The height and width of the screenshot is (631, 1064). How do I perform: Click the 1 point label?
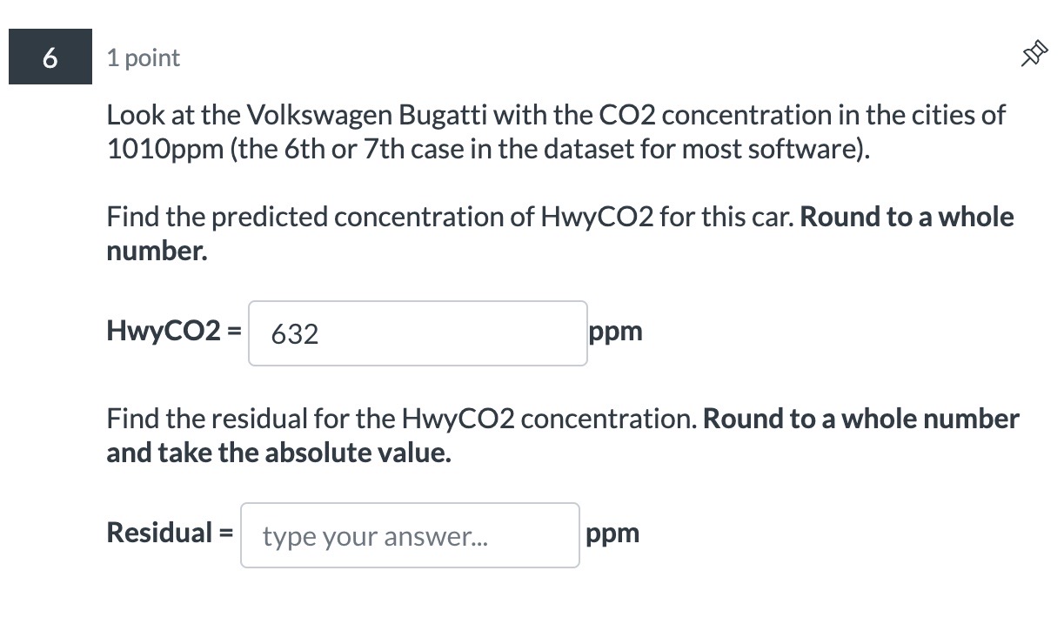pyautogui.click(x=143, y=57)
